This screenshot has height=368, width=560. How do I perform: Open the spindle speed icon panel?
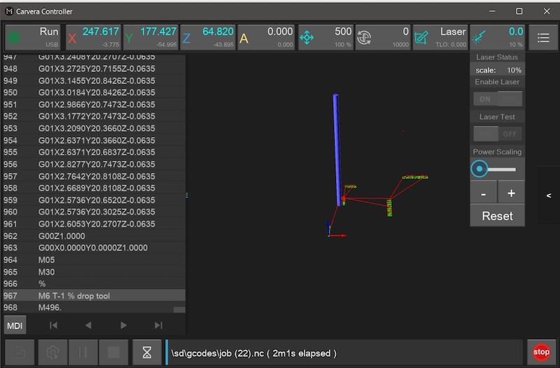(x=364, y=38)
